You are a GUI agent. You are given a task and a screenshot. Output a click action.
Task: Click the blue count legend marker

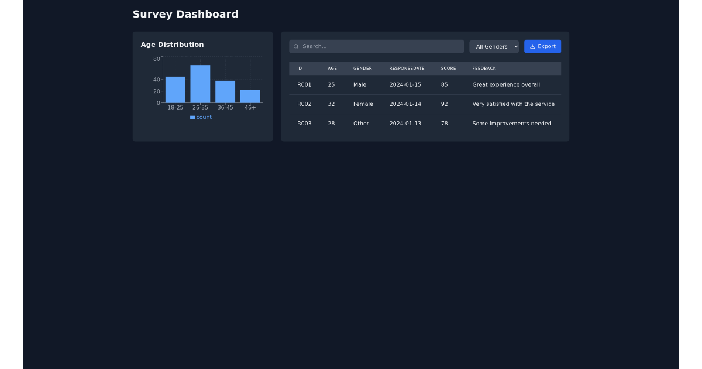coord(192,117)
